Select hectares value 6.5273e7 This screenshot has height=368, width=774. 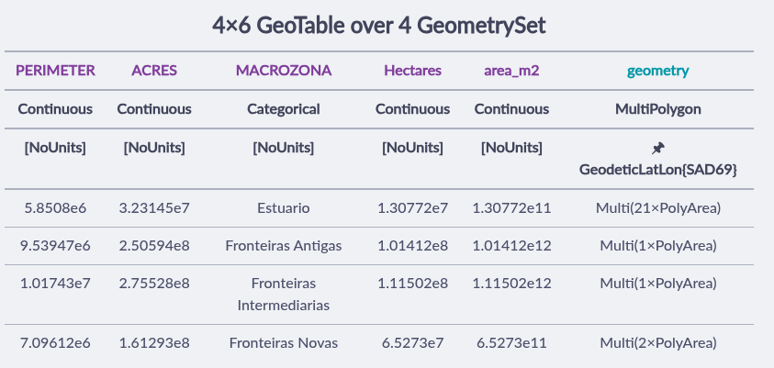pyautogui.click(x=412, y=343)
